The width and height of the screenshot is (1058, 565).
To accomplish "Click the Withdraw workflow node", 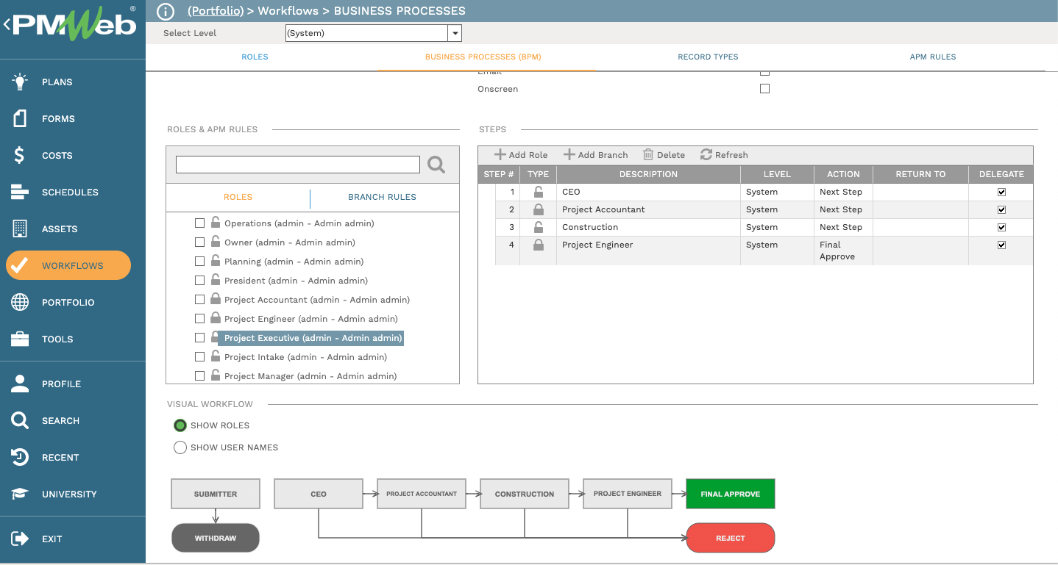I will pyautogui.click(x=216, y=538).
